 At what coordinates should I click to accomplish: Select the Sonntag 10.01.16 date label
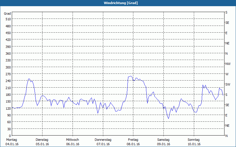point(194,142)
